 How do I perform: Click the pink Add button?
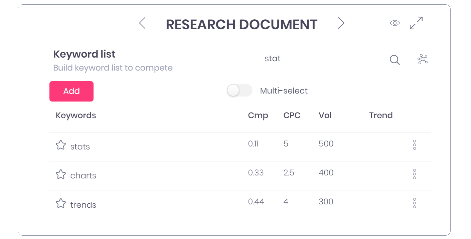(71, 91)
